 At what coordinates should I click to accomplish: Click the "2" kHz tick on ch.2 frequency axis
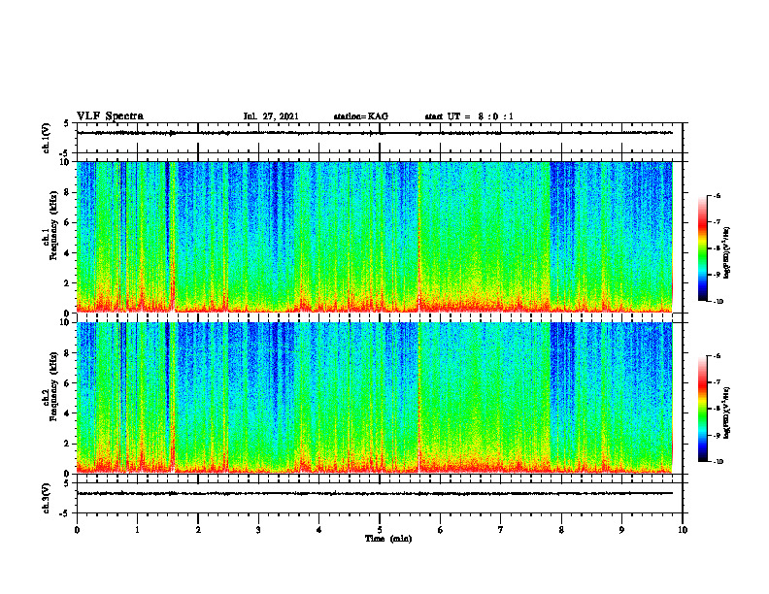coord(68,444)
